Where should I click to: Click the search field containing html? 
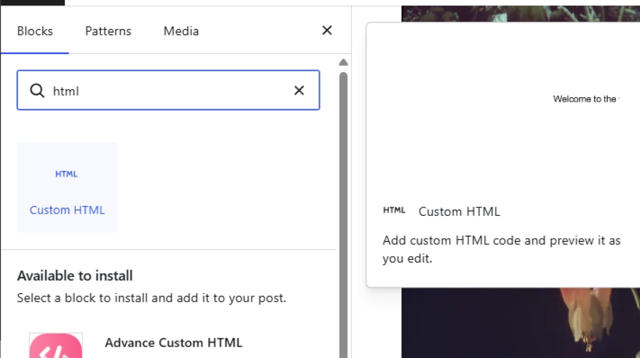click(168, 90)
